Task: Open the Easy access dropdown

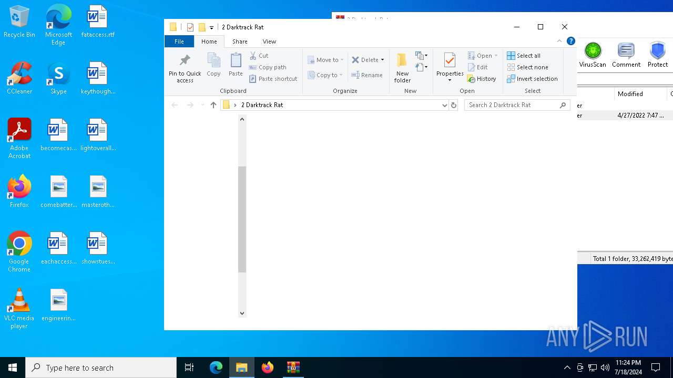Action: [421, 67]
